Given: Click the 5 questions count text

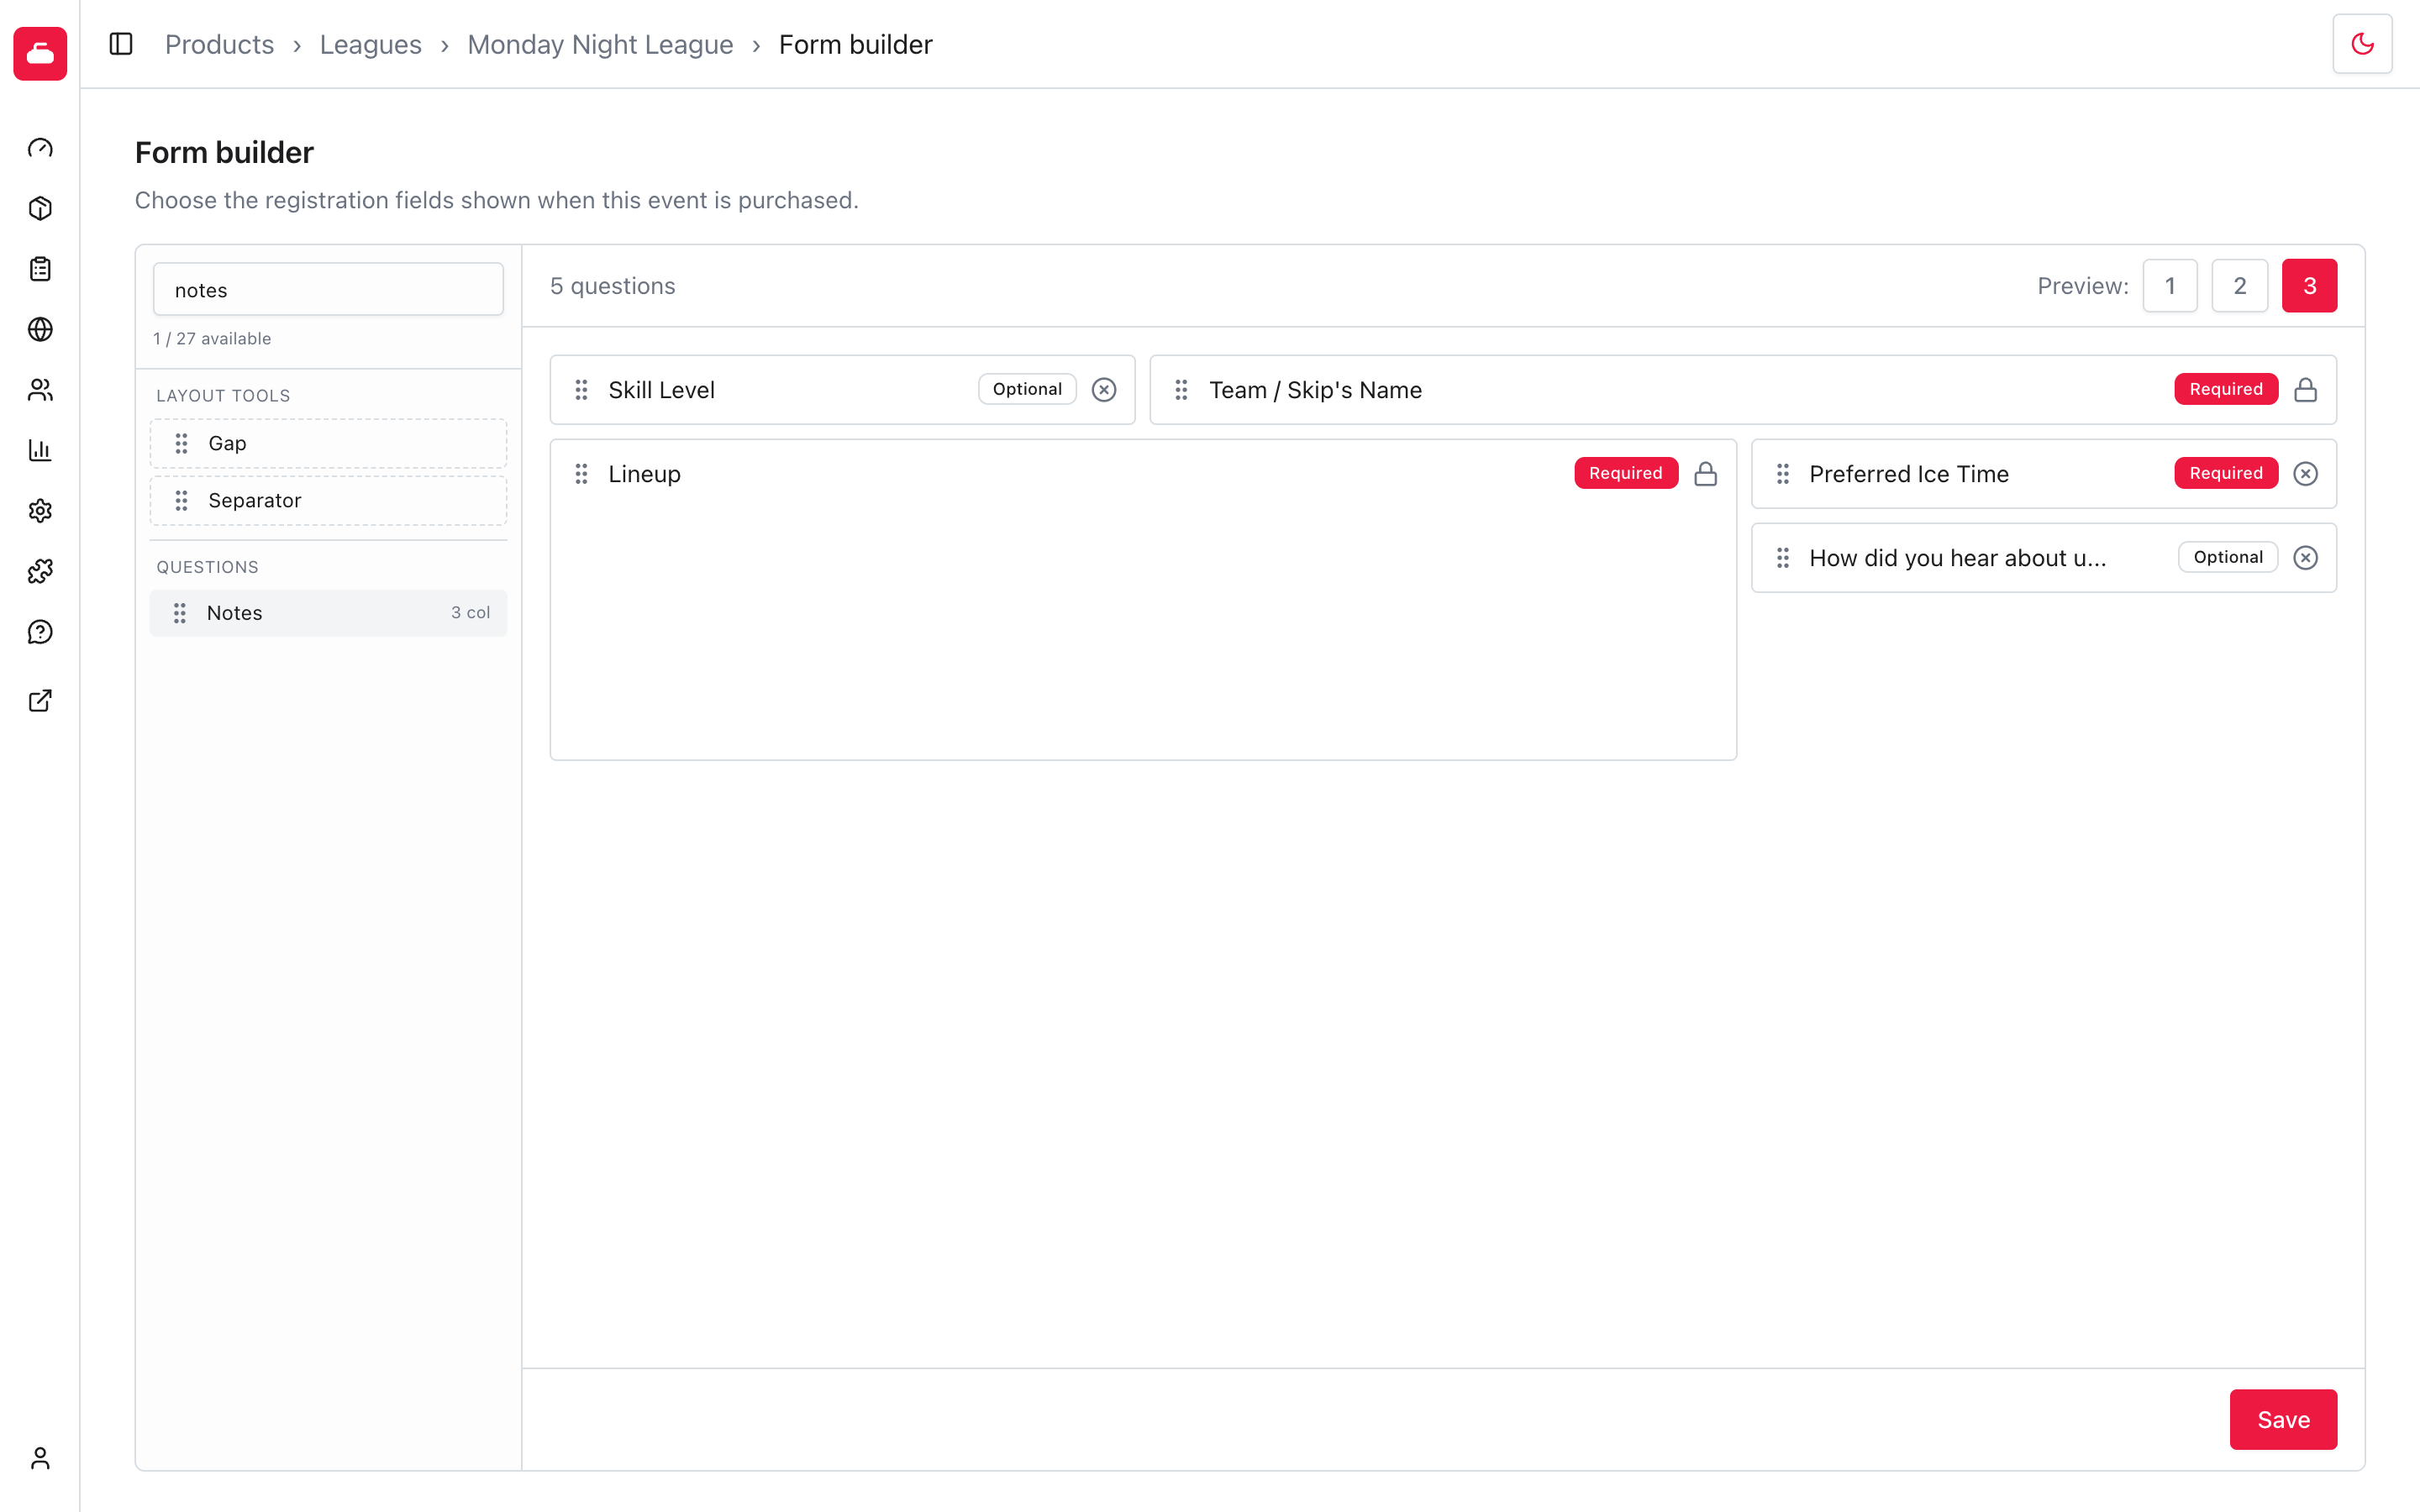Looking at the screenshot, I should [612, 286].
